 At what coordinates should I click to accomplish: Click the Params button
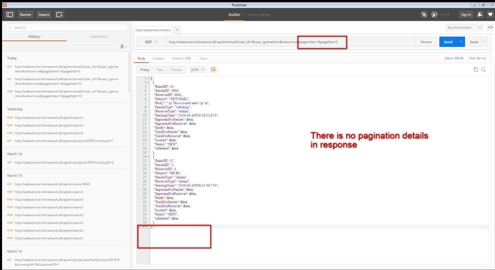coord(426,42)
